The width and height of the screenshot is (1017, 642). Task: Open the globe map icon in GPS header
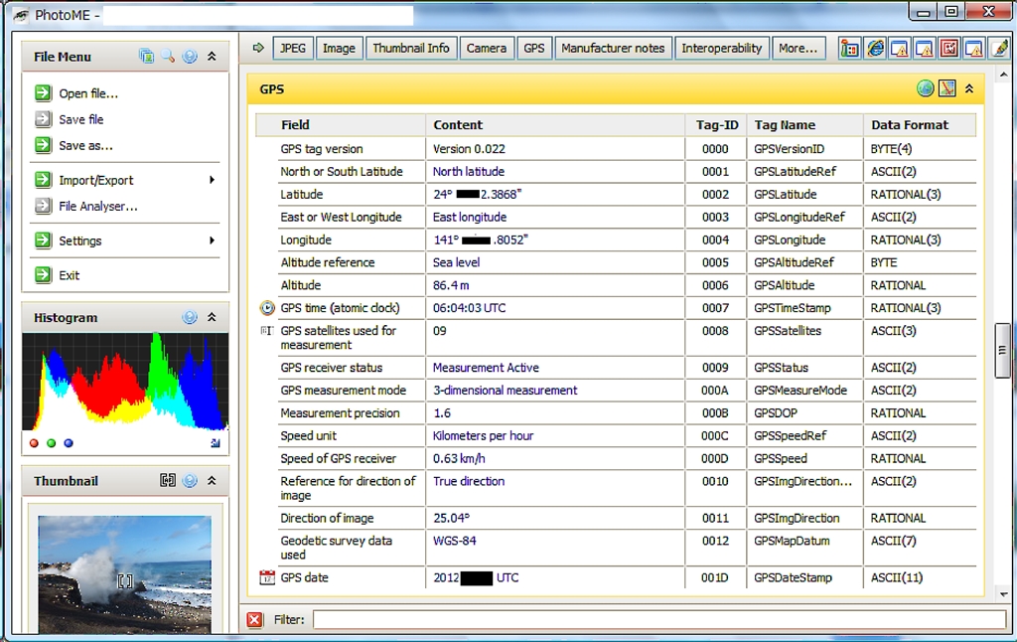click(925, 88)
